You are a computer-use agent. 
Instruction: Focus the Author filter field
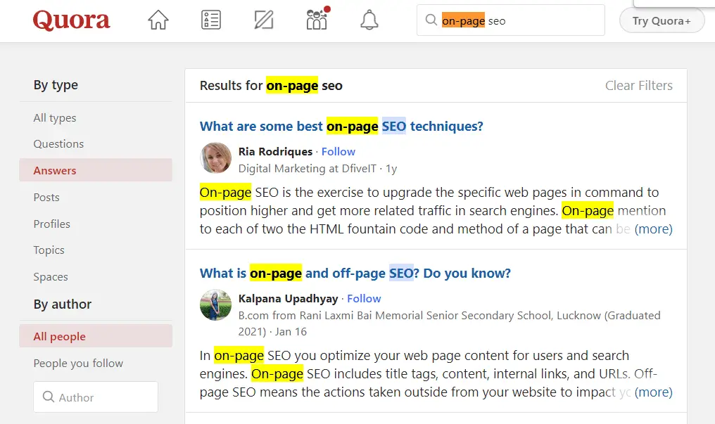click(x=96, y=397)
